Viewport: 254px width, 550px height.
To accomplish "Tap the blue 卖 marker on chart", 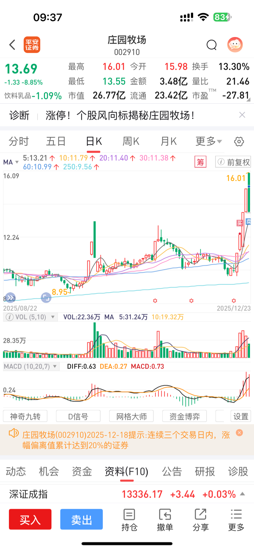I will pyautogui.click(x=249, y=222).
